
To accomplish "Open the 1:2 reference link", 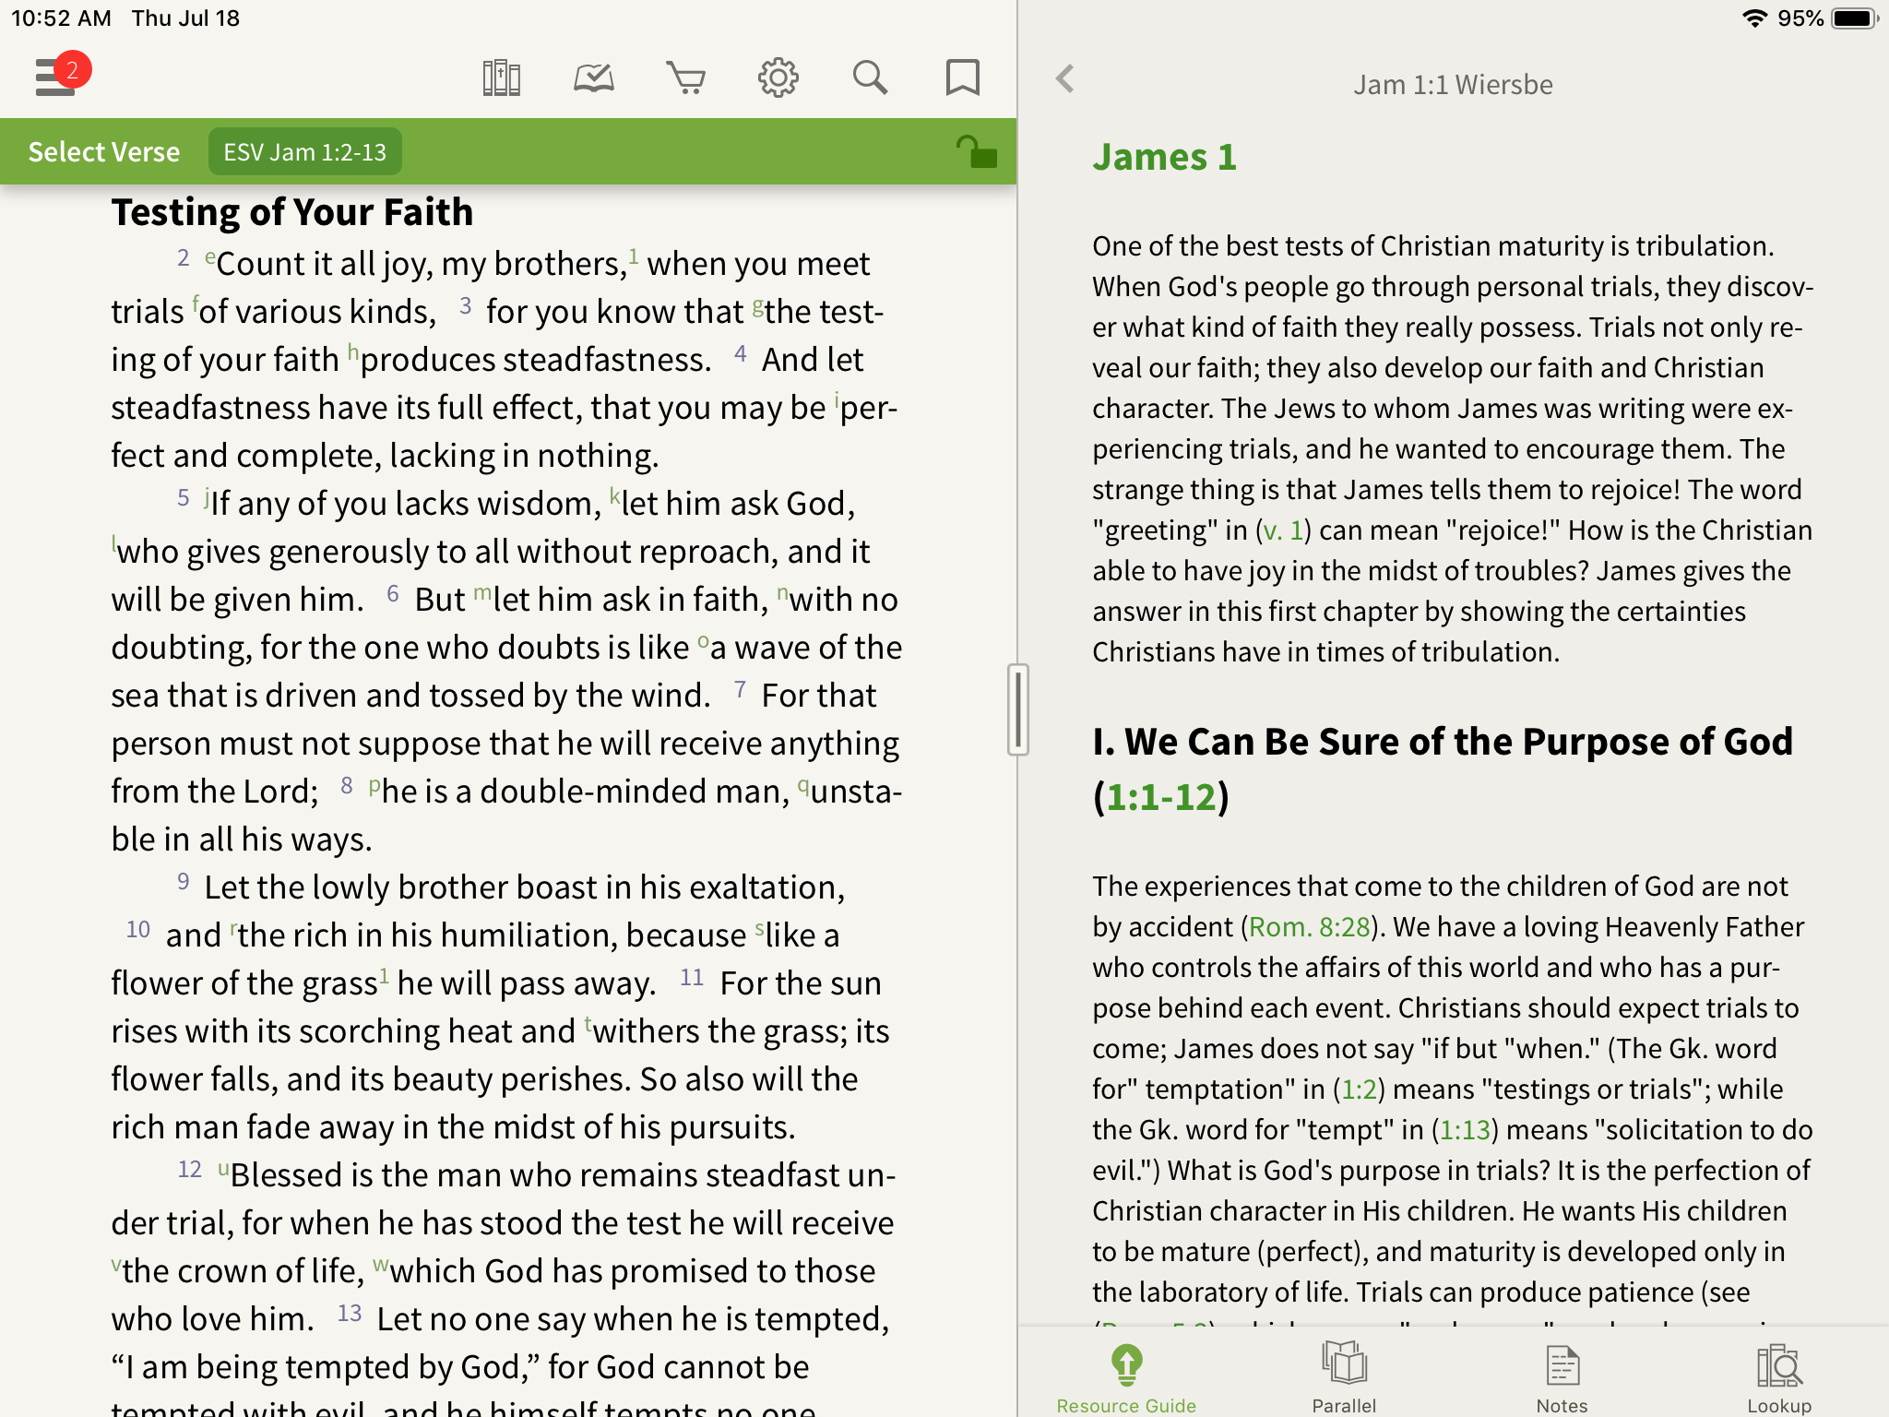I will (x=1359, y=1090).
